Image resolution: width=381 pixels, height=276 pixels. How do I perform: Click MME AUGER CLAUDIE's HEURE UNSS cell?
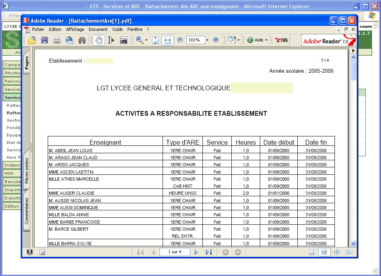point(183,193)
